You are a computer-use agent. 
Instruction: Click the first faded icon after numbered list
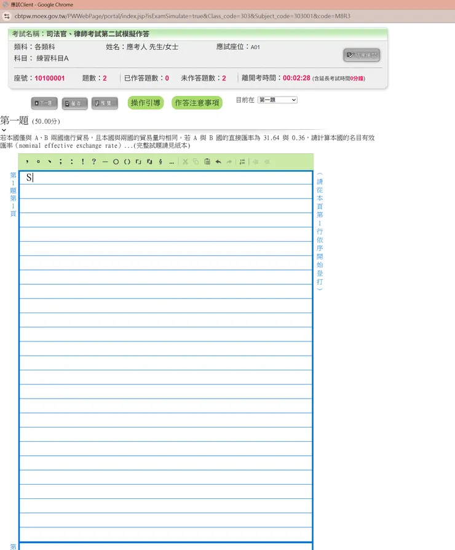(256, 162)
